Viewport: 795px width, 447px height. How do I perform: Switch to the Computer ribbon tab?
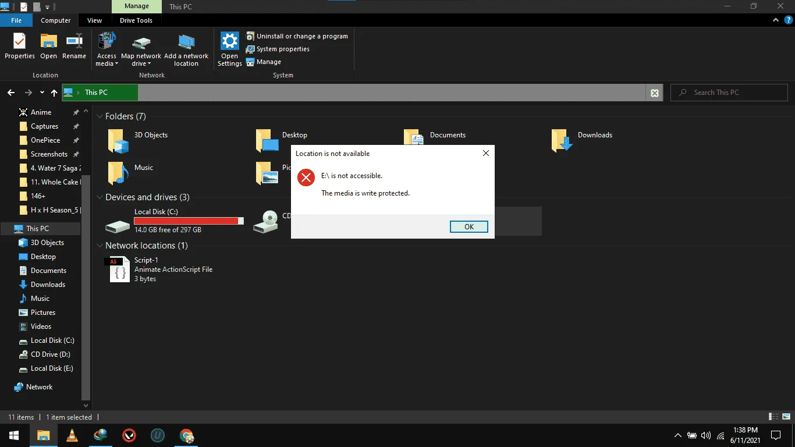point(56,20)
